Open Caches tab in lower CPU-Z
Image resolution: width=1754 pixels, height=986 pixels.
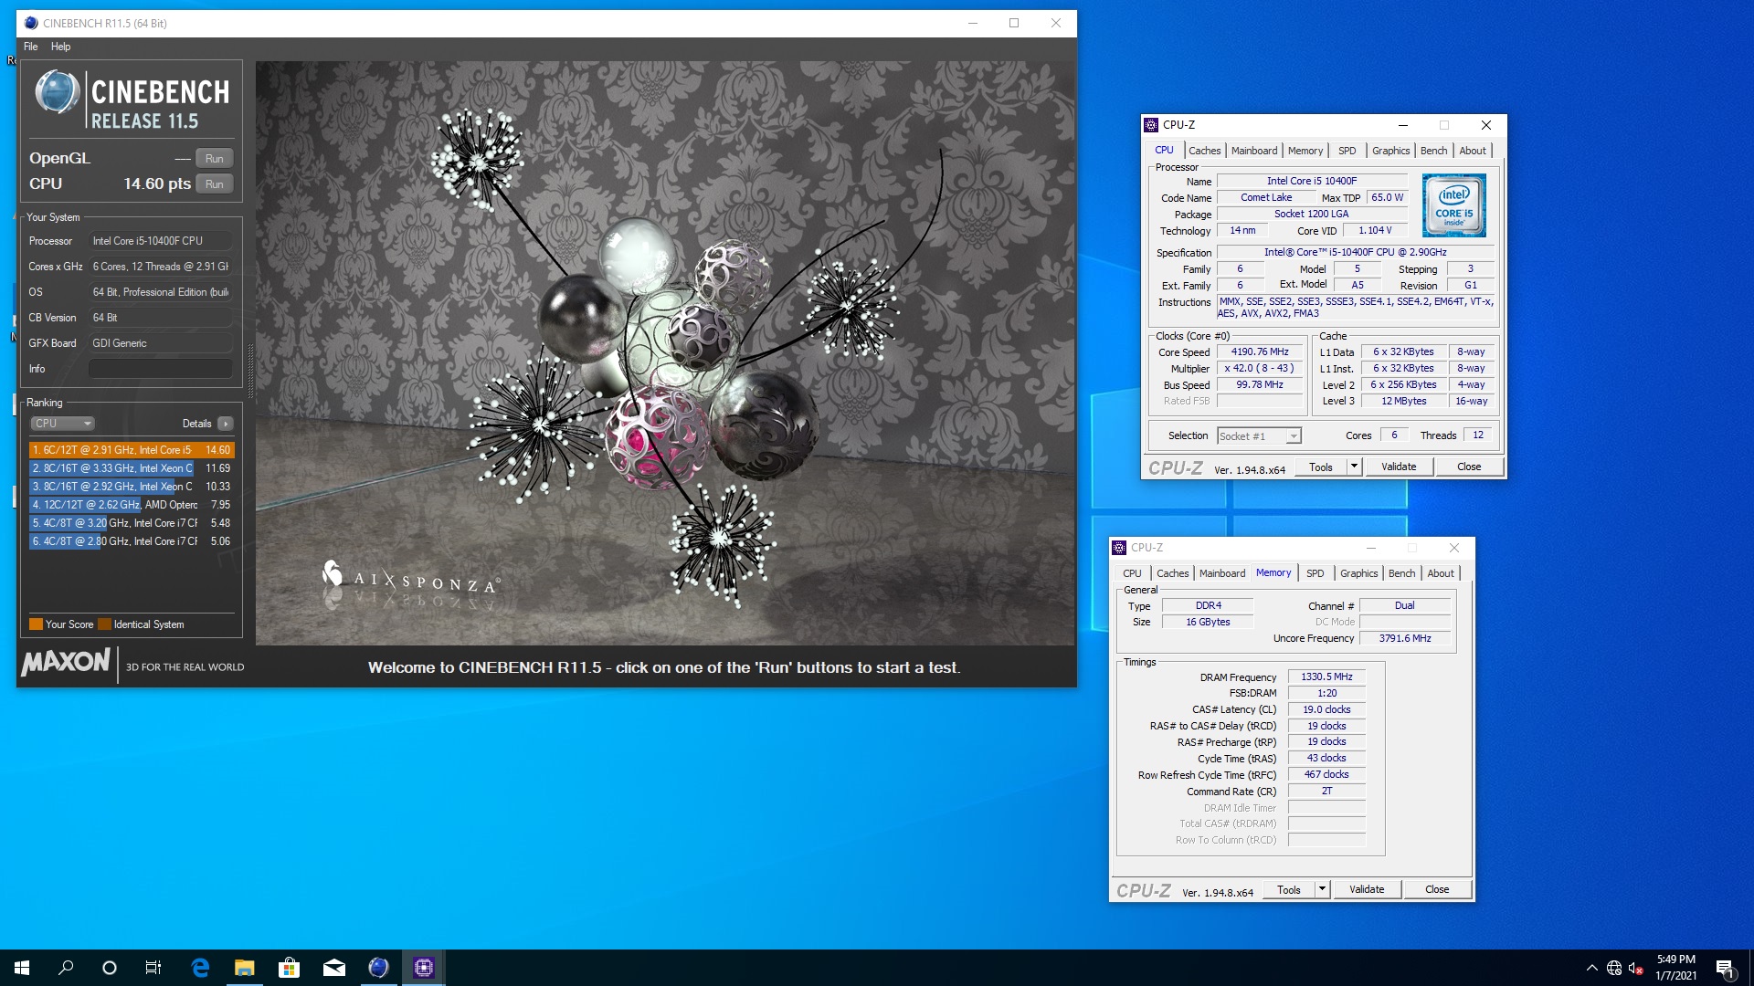[x=1172, y=573]
